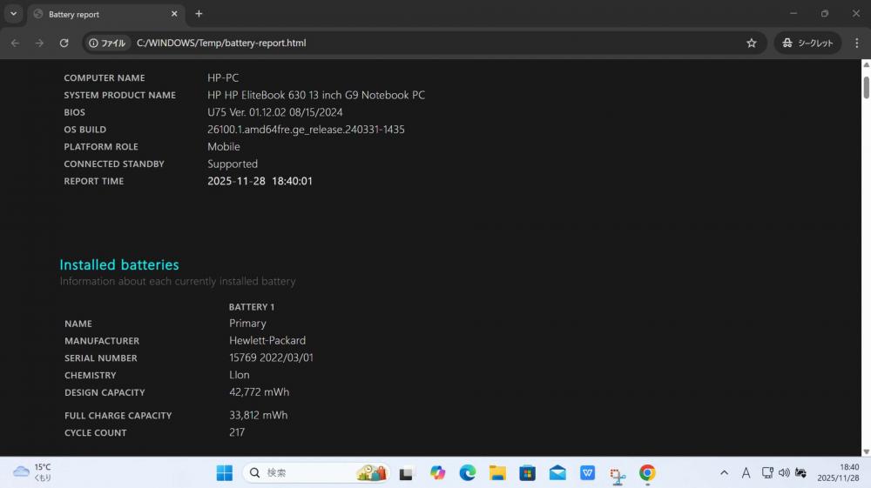
Task: Click connected standby value Supported
Action: click(233, 164)
